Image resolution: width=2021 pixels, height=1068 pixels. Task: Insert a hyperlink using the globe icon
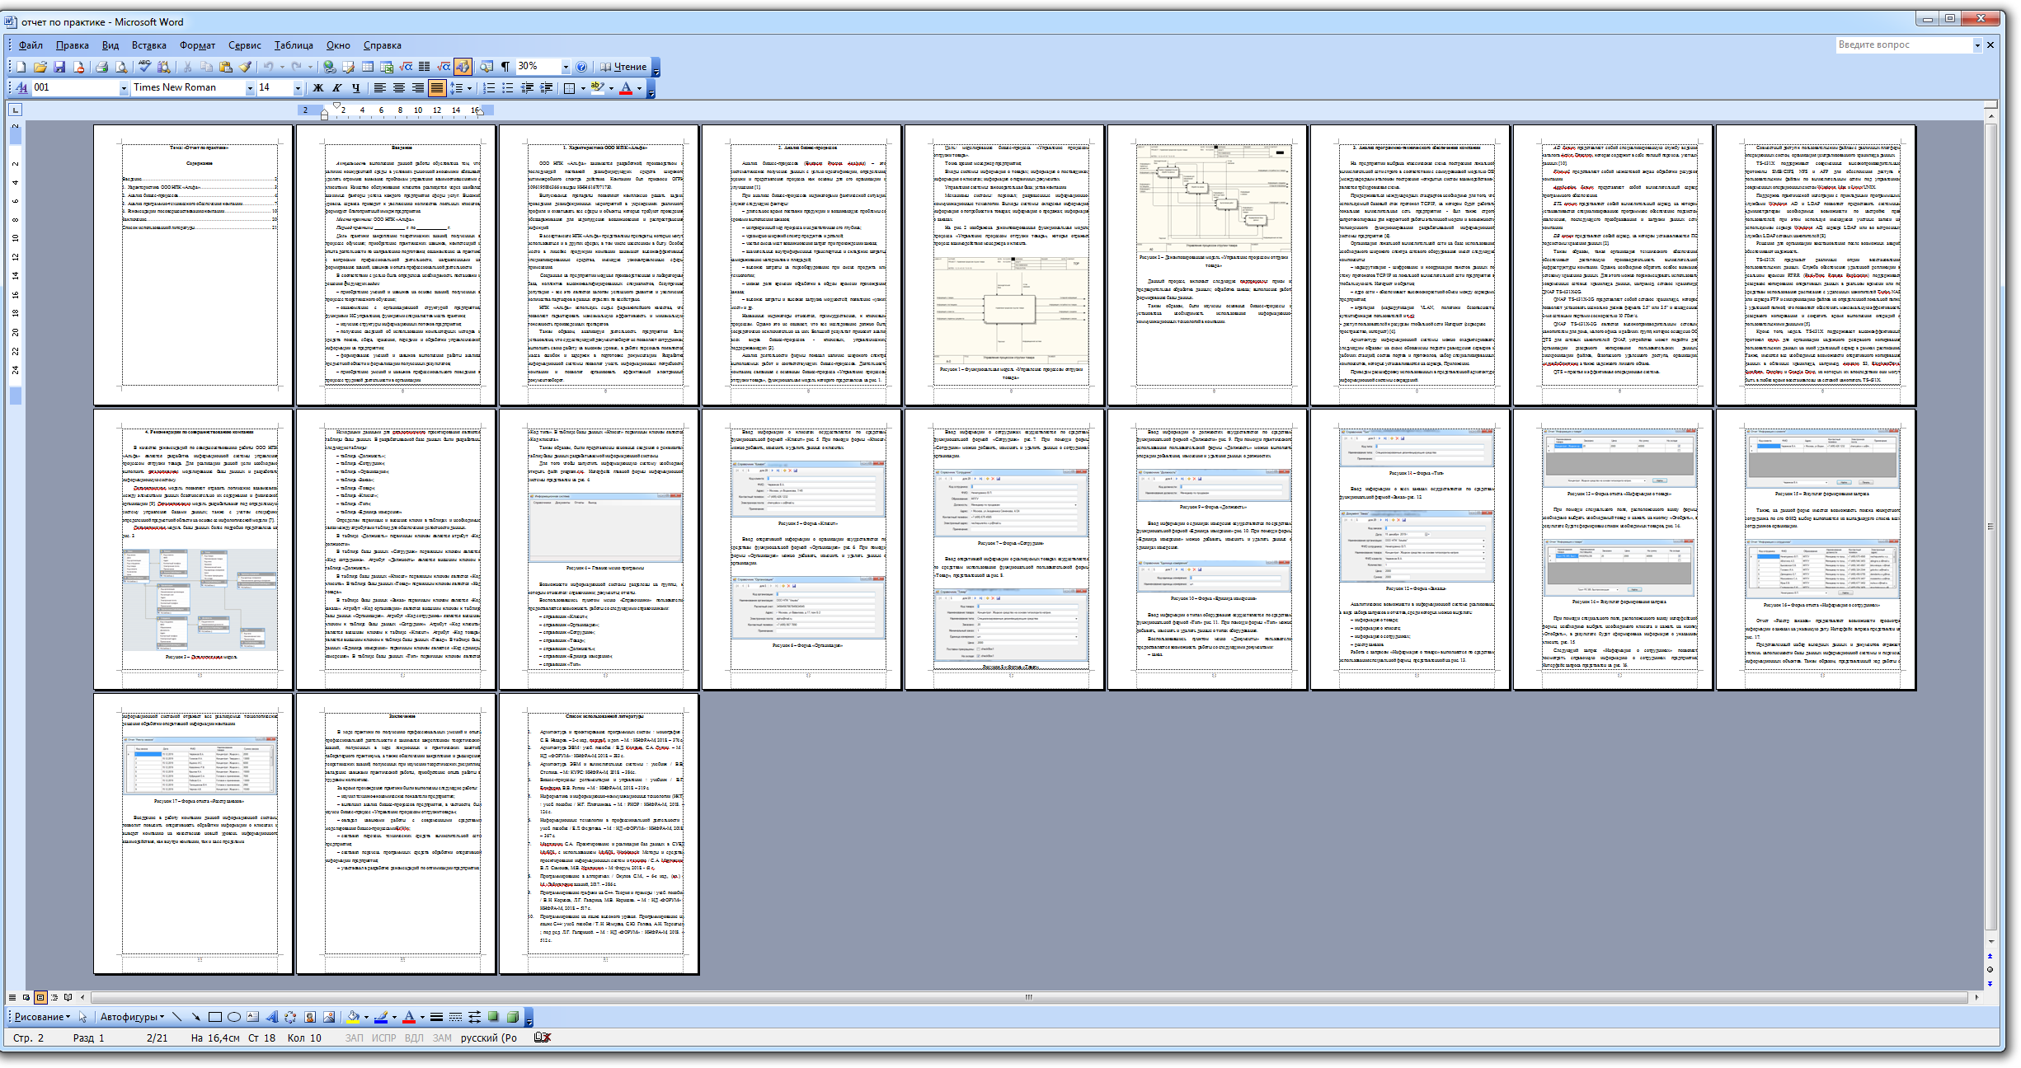(329, 67)
